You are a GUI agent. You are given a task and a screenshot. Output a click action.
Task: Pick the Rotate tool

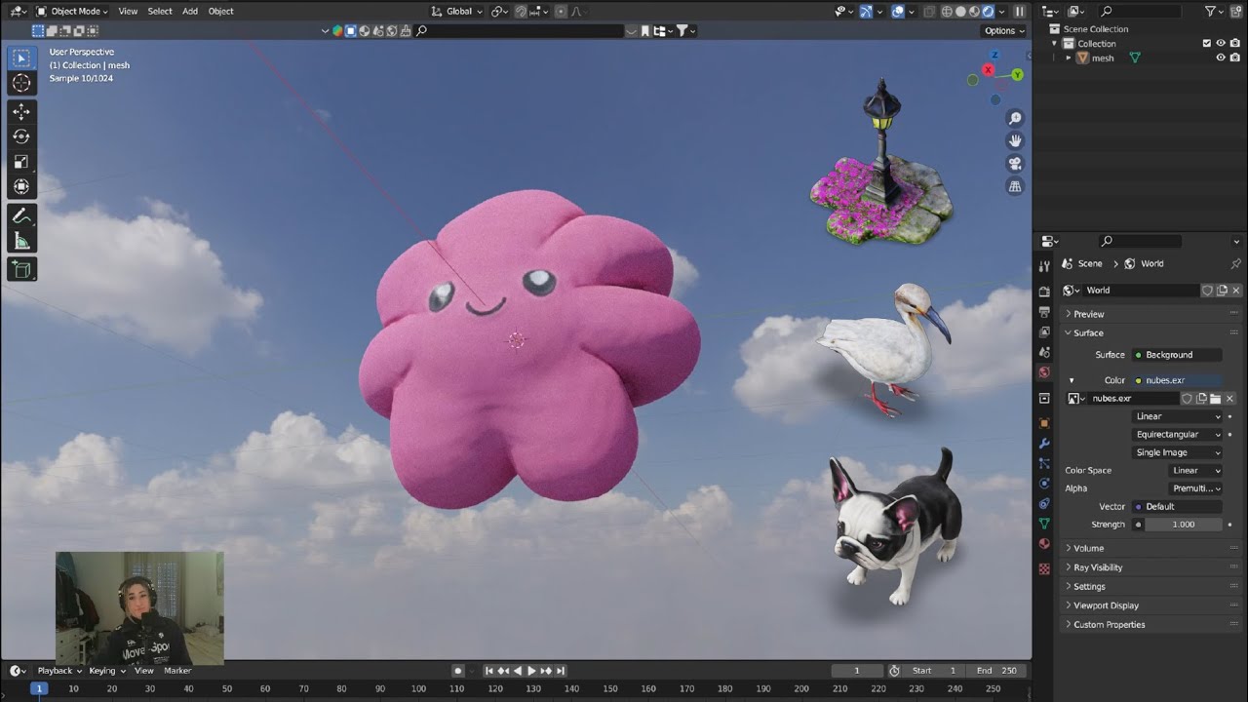pyautogui.click(x=21, y=136)
